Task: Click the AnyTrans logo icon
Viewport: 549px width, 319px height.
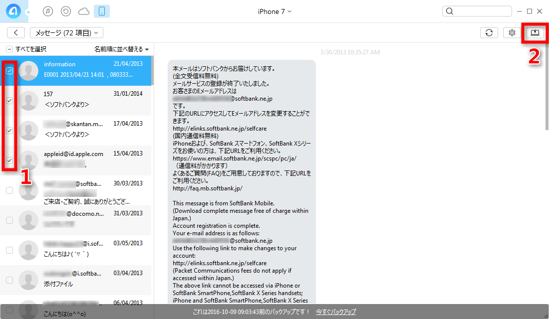Action: 13,11
